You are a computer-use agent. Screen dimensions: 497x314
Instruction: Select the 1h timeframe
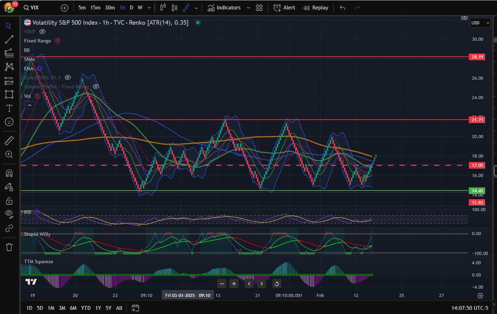(122, 7)
